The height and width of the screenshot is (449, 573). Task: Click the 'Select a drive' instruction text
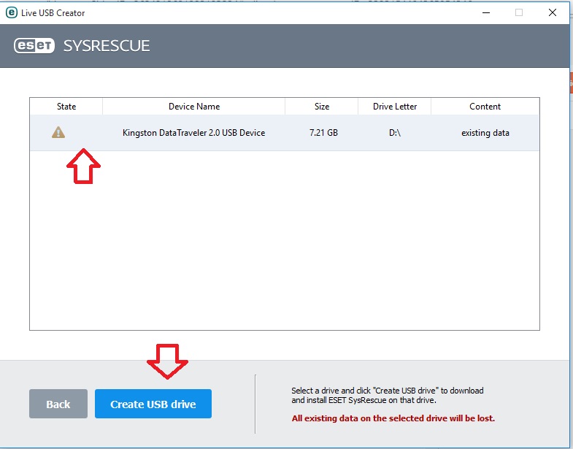point(387,395)
